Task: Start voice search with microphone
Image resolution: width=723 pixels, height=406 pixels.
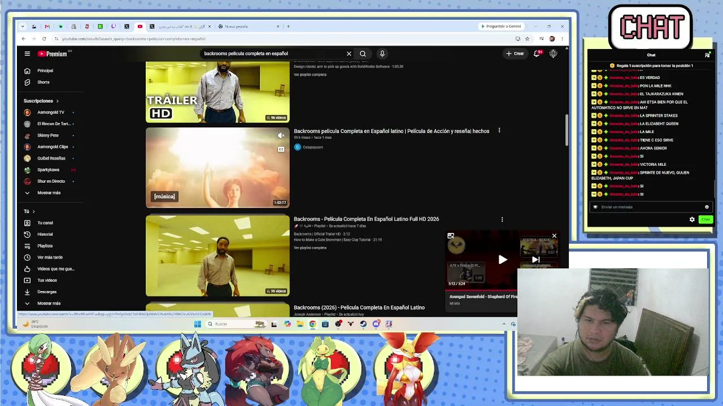Action: point(382,54)
